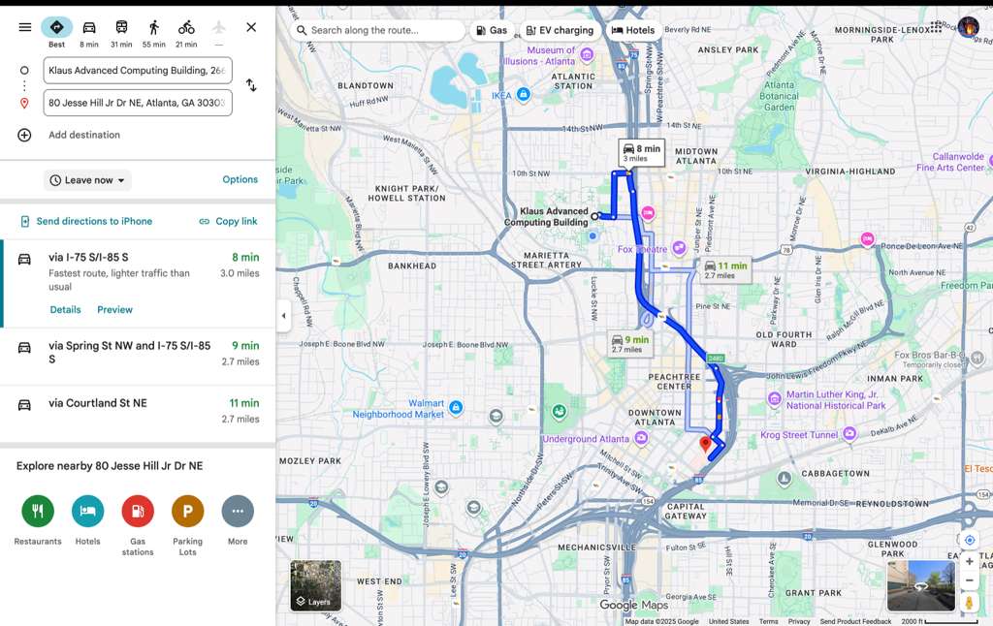Click the Walmart Neighborhood Market pin
The height and width of the screenshot is (626, 993).
coord(456,408)
